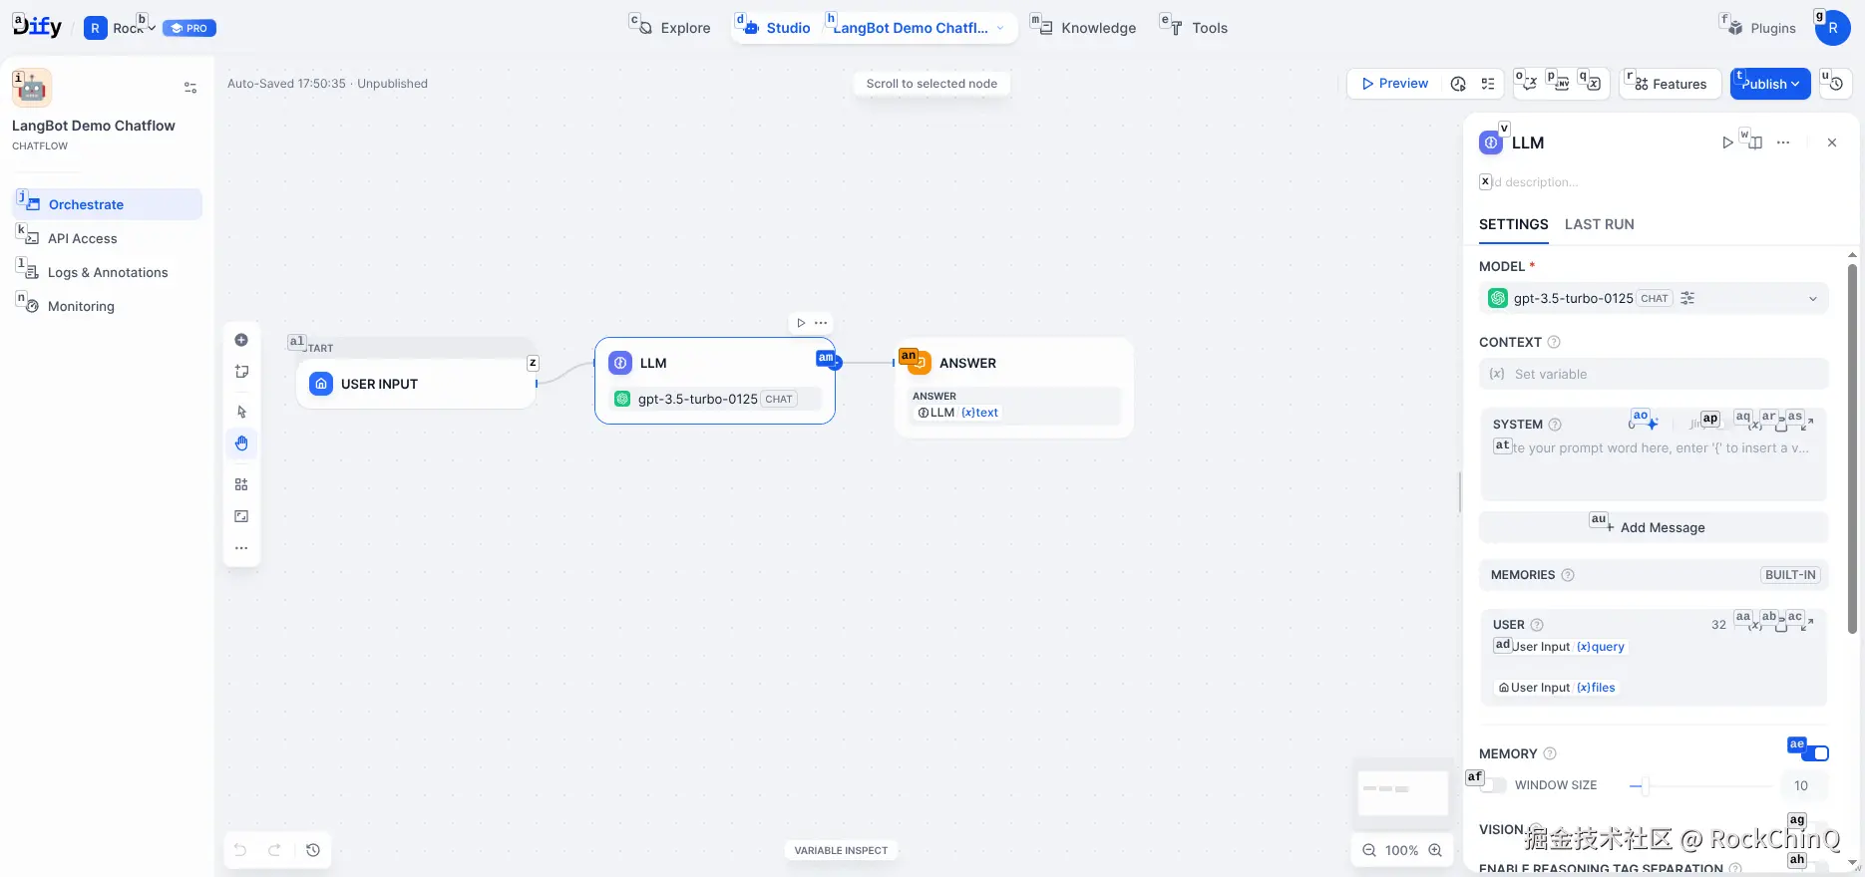This screenshot has width=1865, height=877.
Task: Click the organize nodes icon
Action: pyautogui.click(x=241, y=484)
